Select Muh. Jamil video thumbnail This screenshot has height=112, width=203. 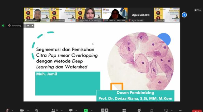point(37,15)
